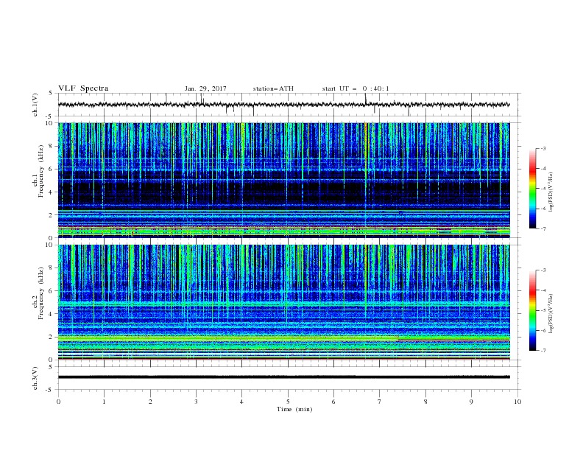
Task: Click time axis tick label "10"
Action: 517,402
